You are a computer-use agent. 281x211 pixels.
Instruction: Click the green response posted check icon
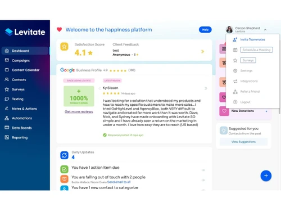coord(105,135)
